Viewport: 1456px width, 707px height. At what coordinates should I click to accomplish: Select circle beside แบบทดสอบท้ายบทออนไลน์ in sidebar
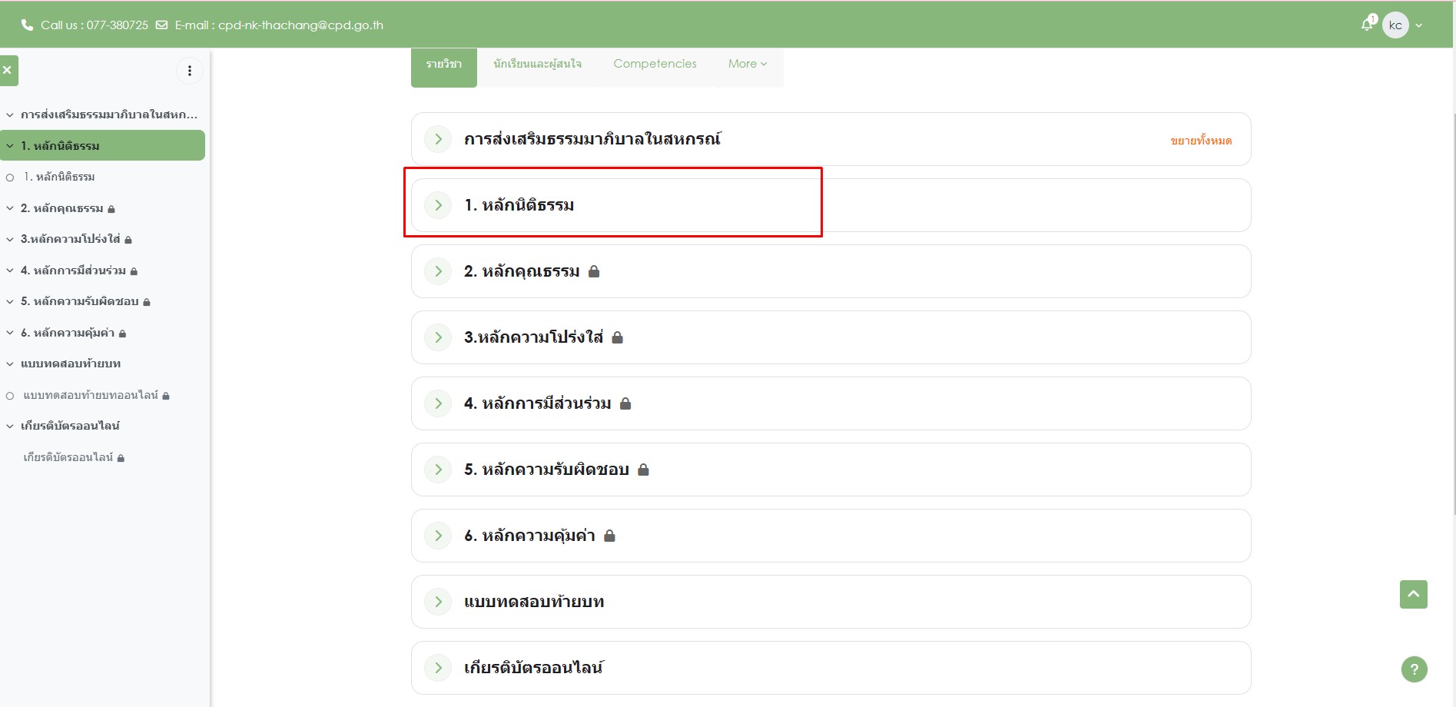coord(10,396)
